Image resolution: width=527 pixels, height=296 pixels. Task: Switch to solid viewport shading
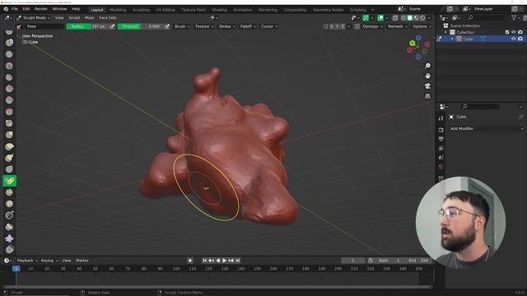click(x=410, y=18)
